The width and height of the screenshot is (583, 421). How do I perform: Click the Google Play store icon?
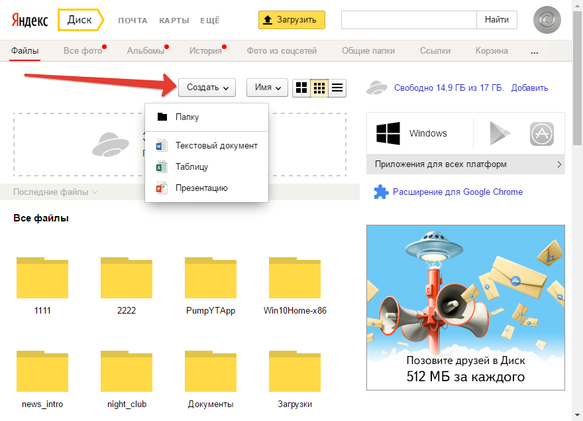point(500,134)
